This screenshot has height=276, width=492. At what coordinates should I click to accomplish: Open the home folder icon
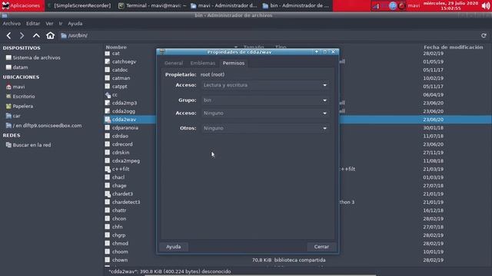(x=50, y=35)
